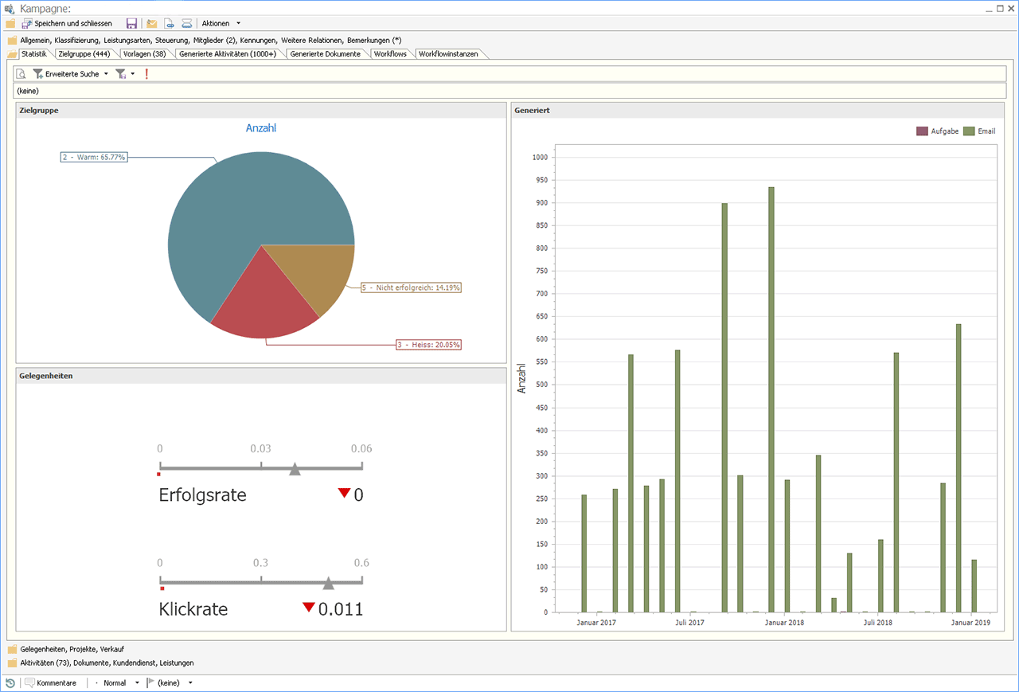Image resolution: width=1019 pixels, height=692 pixels.
Task: Click the envelope mail icon in the toolbar
Action: [151, 24]
